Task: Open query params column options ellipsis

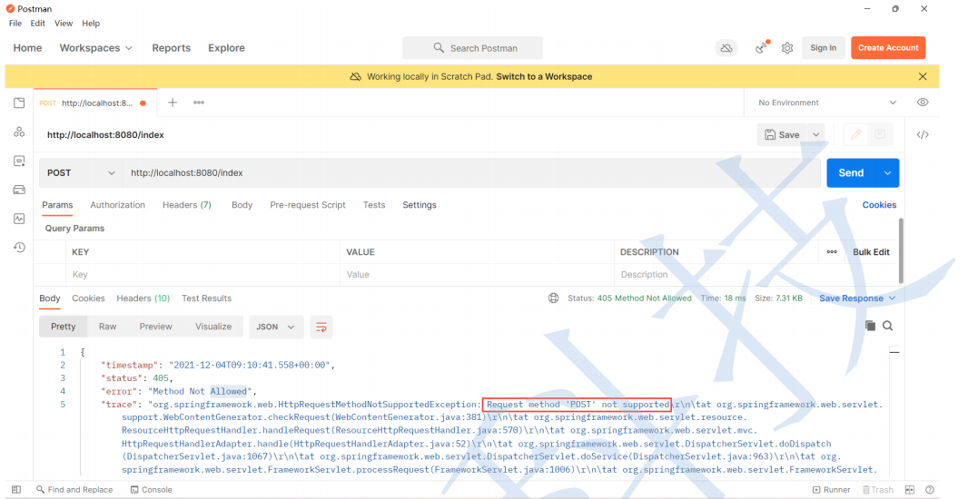Action: pyautogui.click(x=832, y=251)
